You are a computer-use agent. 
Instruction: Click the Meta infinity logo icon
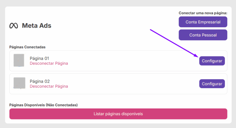(x=14, y=26)
